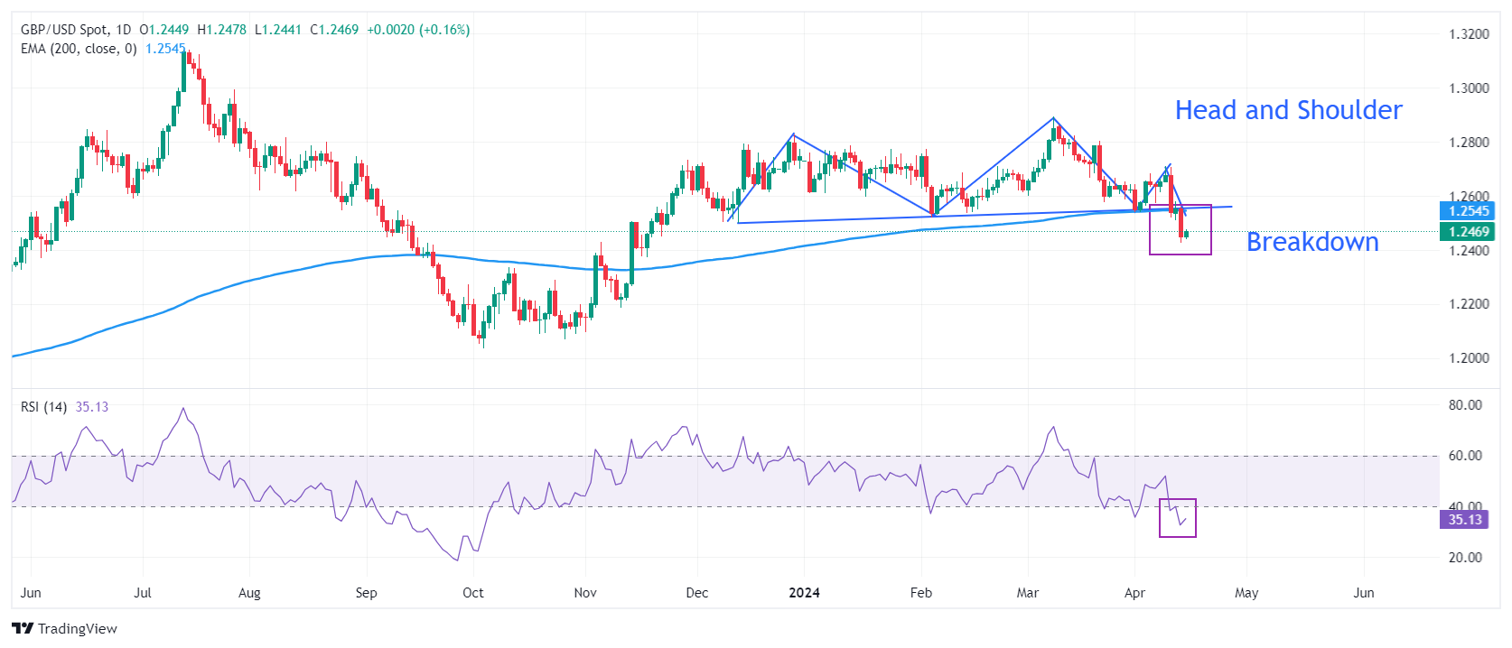The width and height of the screenshot is (1512, 648).
Task: Click the EMA (200, close, 0) legend
Action: point(79,49)
